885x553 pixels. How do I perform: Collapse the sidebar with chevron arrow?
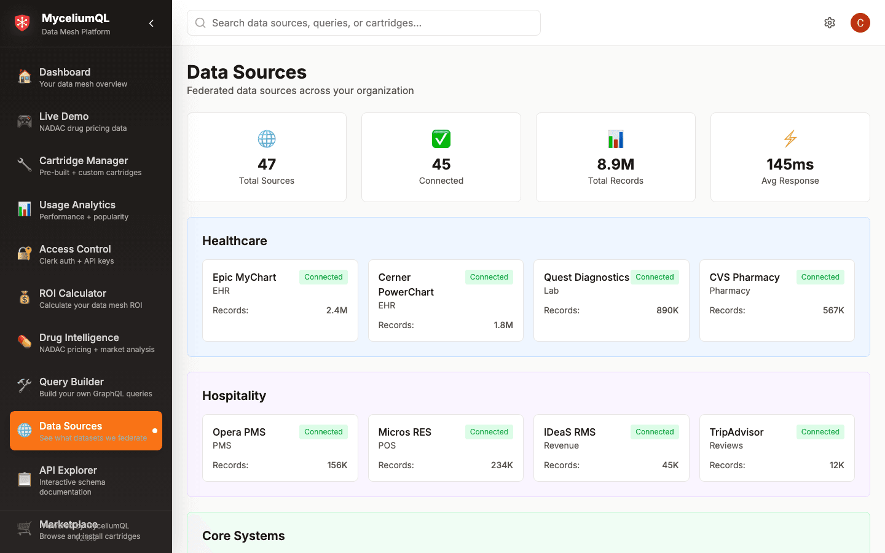[x=151, y=23]
